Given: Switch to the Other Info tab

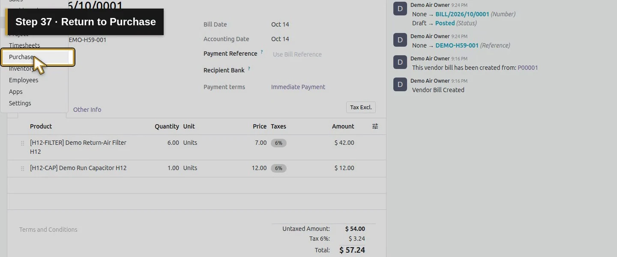Looking at the screenshot, I should (87, 110).
